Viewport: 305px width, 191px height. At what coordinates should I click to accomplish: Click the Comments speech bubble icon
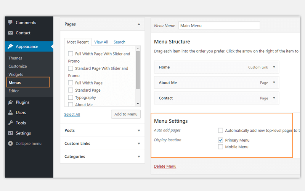(10, 23)
